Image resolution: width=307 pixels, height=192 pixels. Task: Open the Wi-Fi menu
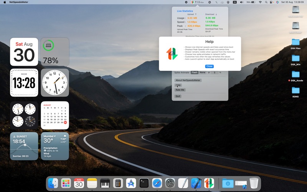coord(260,2)
